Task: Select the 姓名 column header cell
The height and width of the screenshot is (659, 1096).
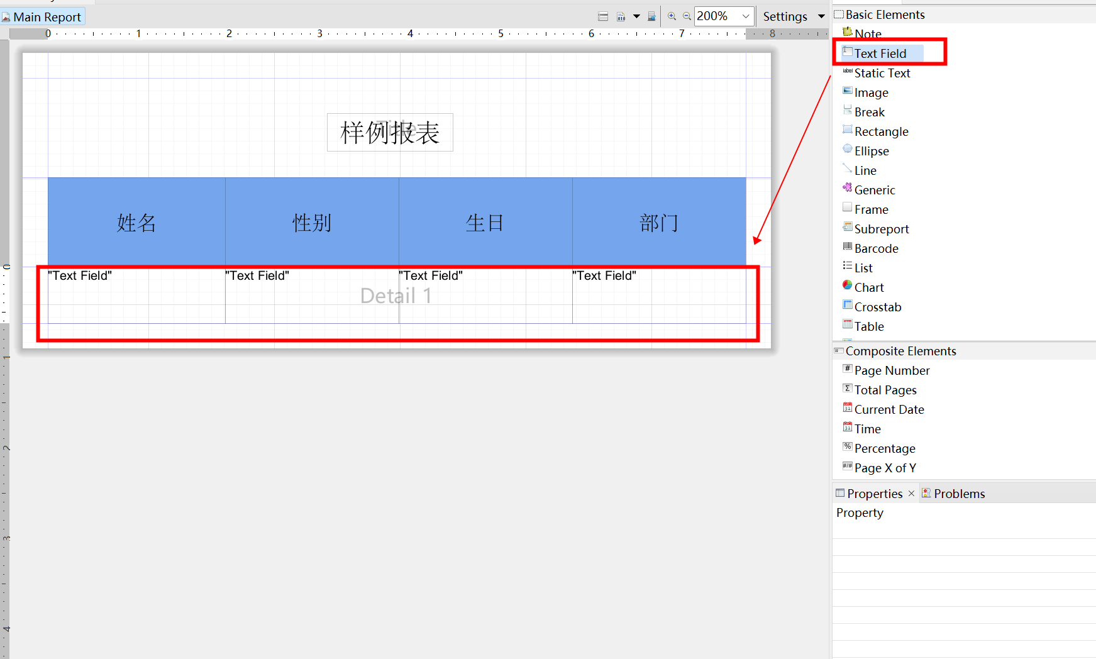Action: (x=136, y=222)
